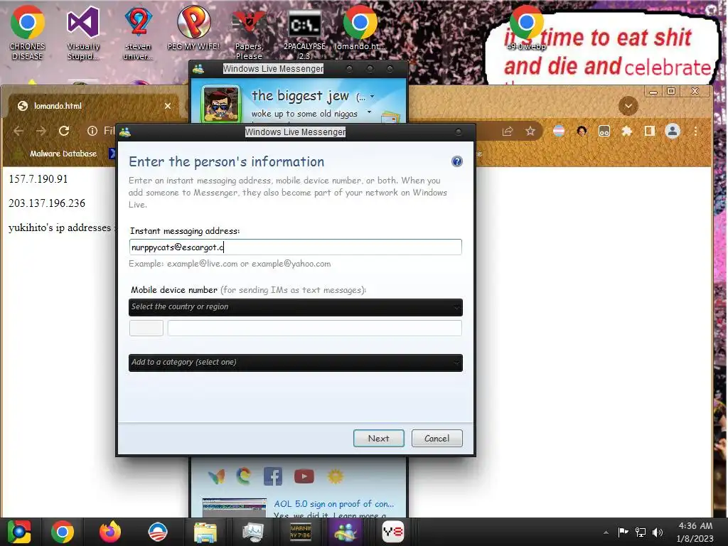Click the Start button on taskbar
This screenshot has width=728, height=546.
[19, 532]
